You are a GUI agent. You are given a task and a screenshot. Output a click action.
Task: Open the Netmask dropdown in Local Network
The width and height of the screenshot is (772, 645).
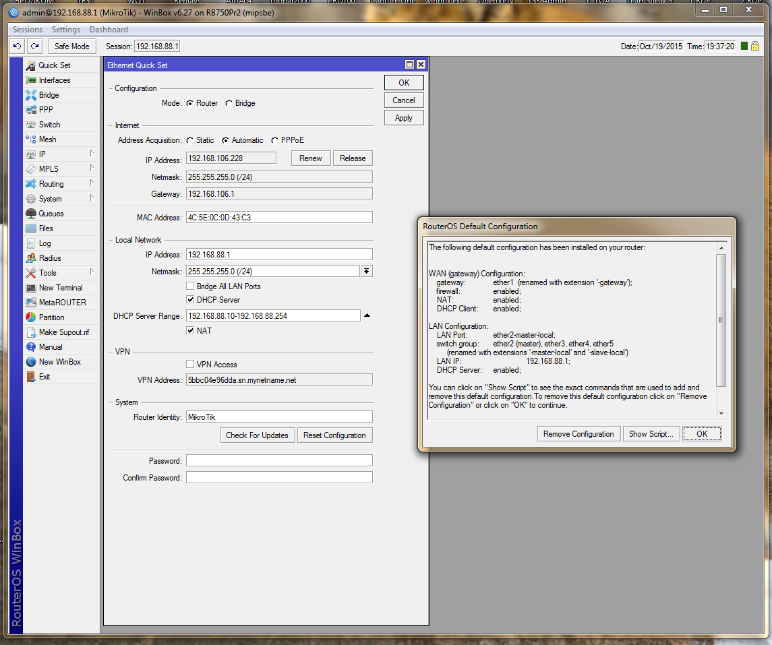pyautogui.click(x=367, y=271)
